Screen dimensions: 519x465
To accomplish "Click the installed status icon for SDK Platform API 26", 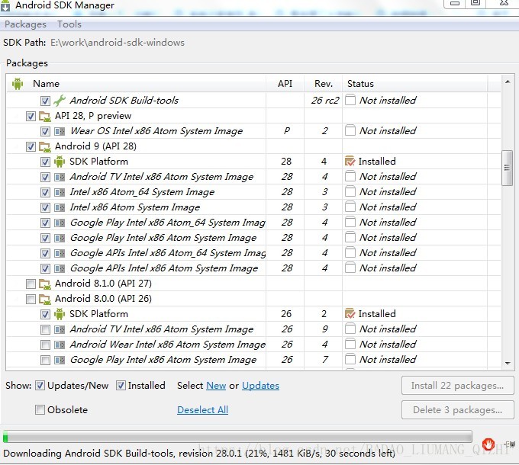I will click(350, 313).
